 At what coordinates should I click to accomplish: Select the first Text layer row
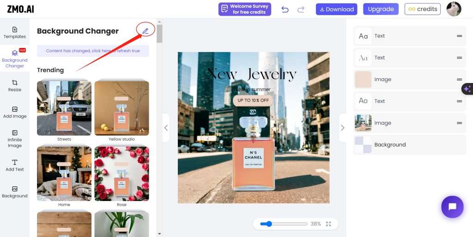tap(410, 36)
